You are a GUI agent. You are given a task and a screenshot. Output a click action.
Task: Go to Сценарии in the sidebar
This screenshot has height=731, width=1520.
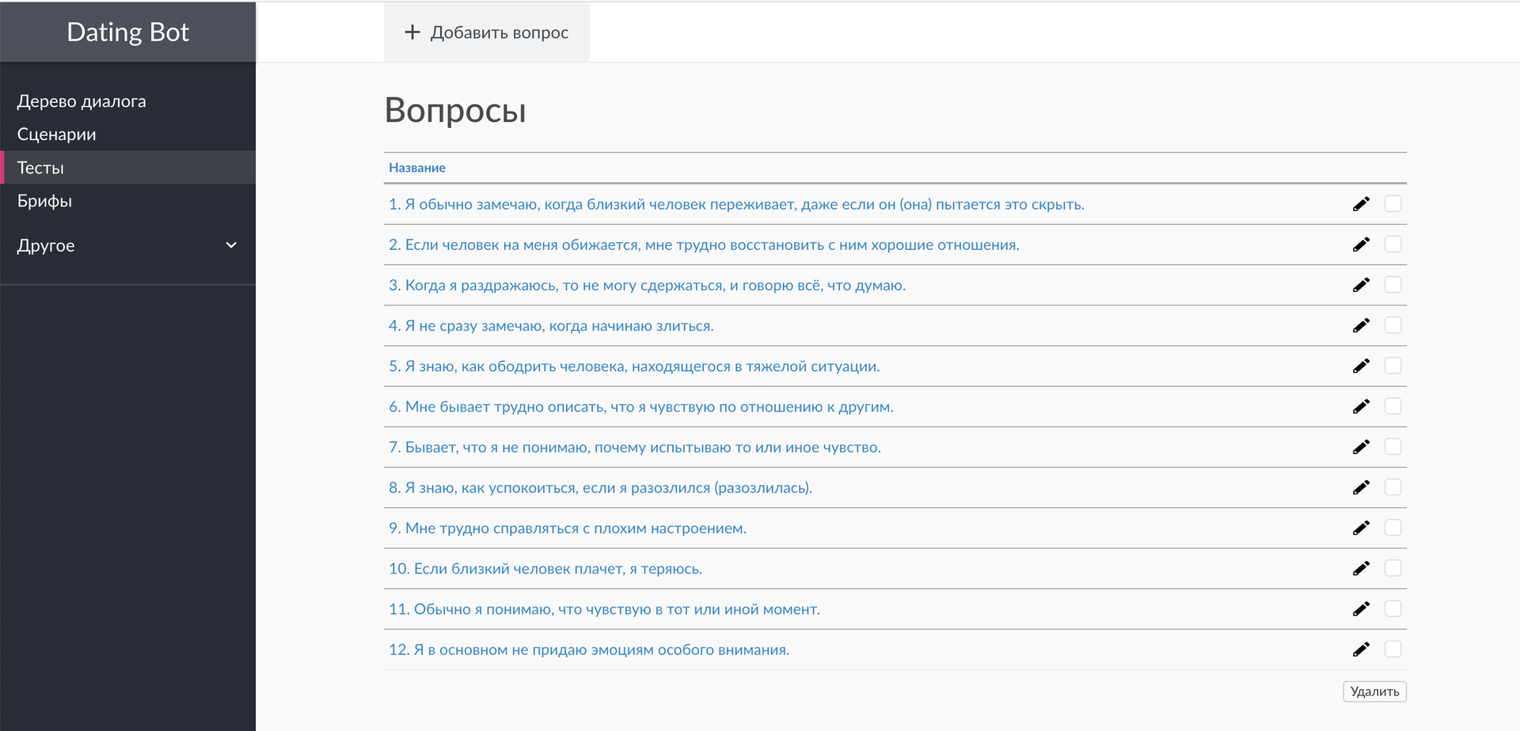tap(56, 134)
